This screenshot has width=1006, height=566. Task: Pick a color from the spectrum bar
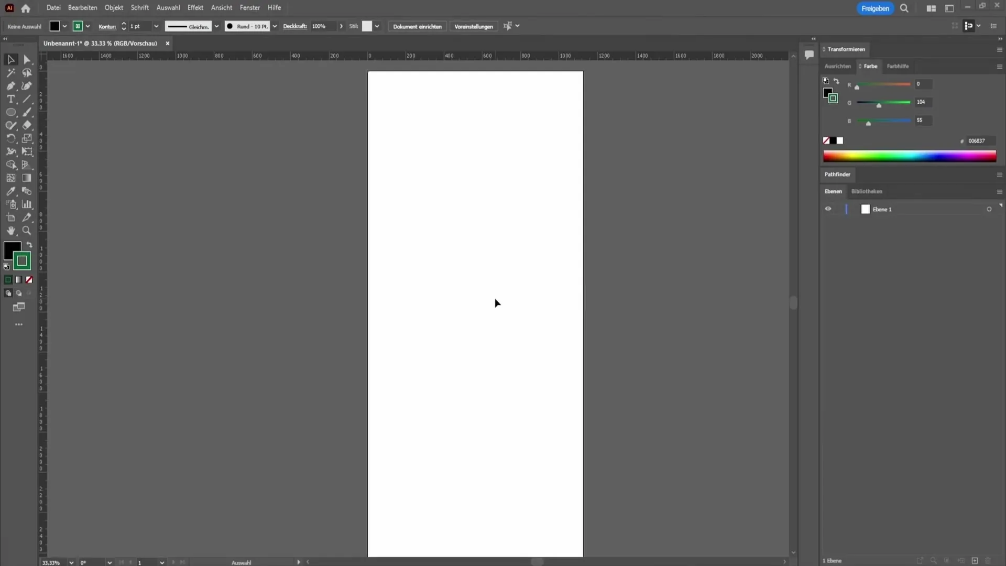(x=910, y=156)
